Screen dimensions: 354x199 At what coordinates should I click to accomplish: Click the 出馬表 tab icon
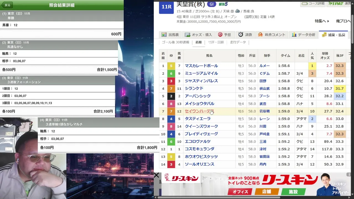click(164, 35)
